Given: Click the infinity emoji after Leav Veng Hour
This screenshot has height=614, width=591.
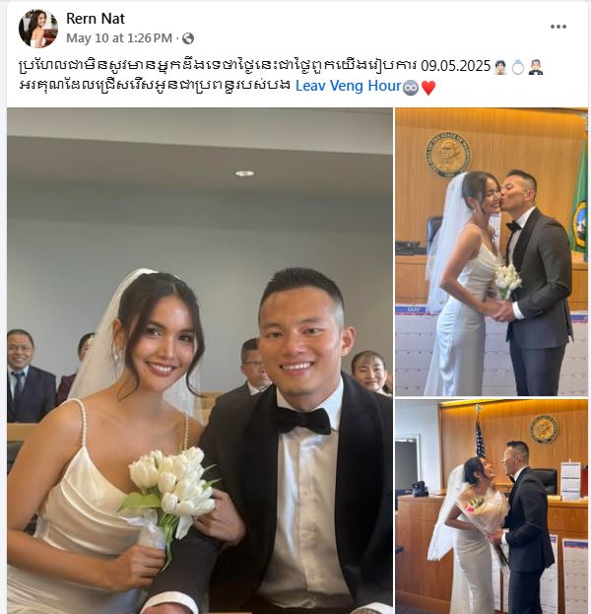Looking at the screenshot, I should point(411,87).
